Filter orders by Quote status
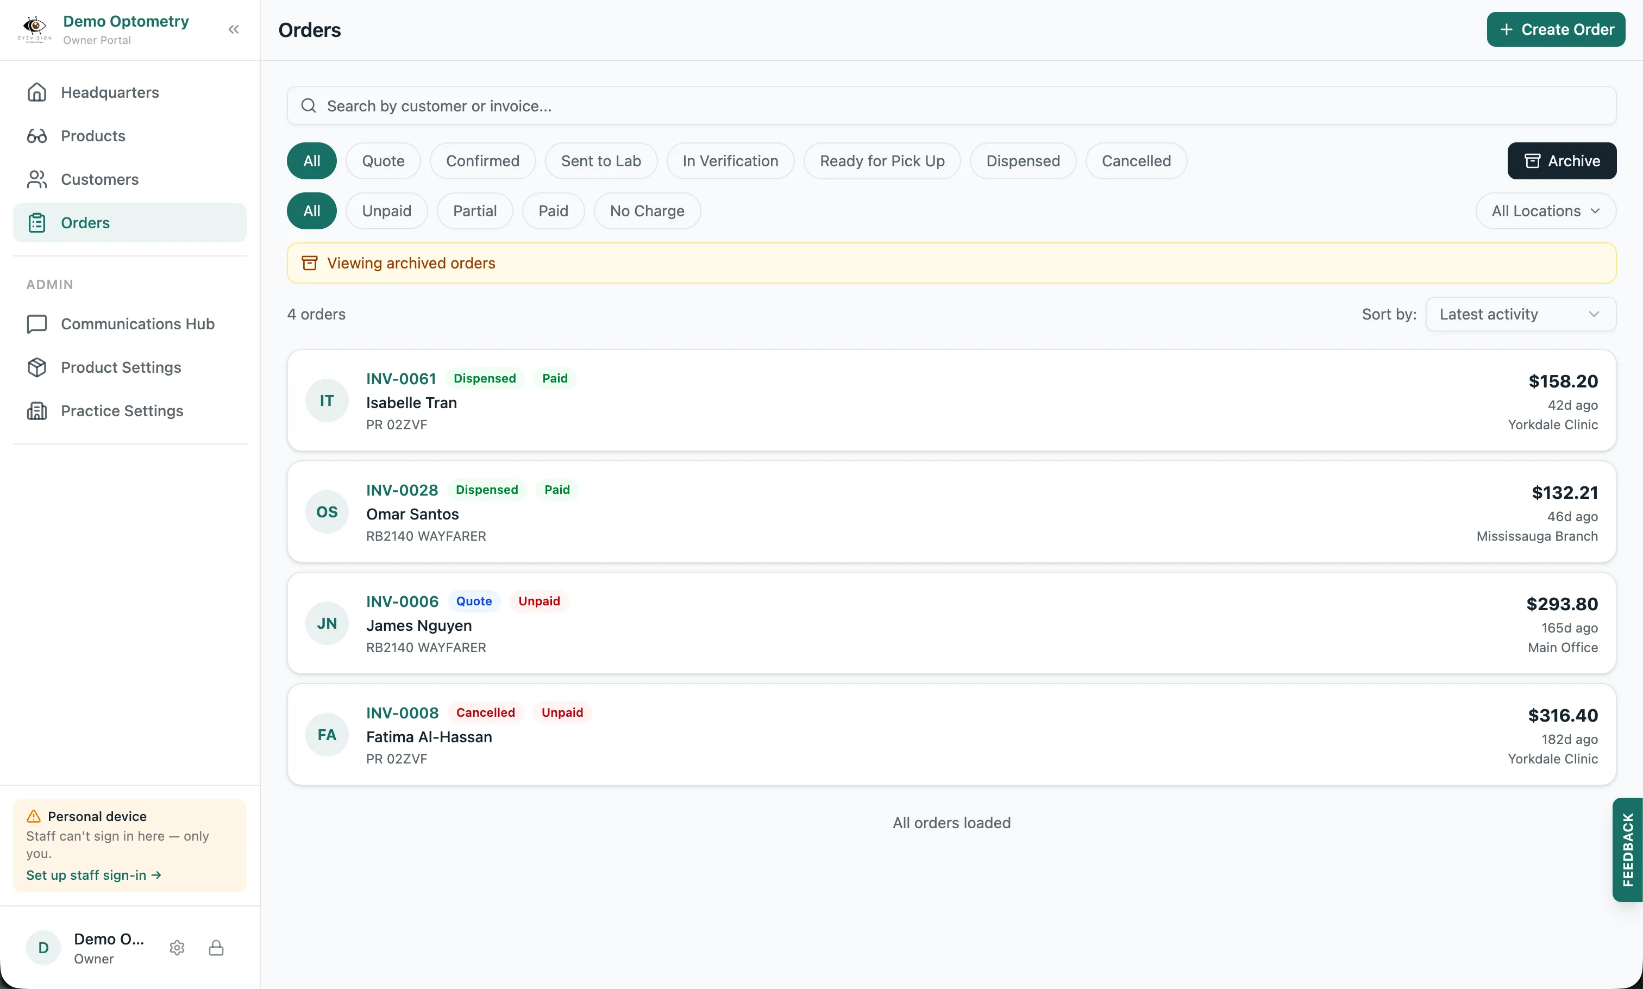This screenshot has width=1643, height=989. point(383,161)
